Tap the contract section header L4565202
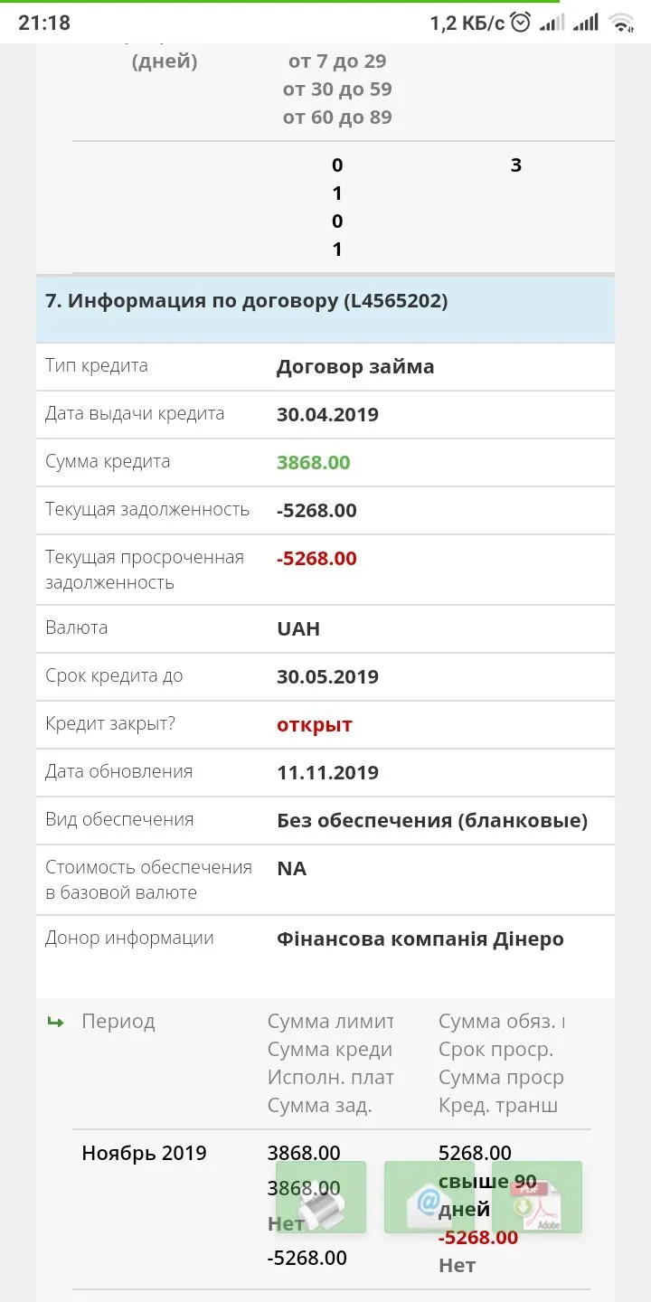This screenshot has height=1302, width=651. click(x=246, y=301)
